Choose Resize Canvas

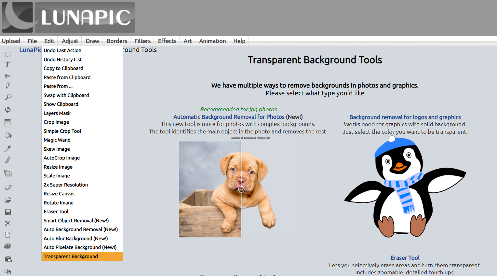click(x=82, y=194)
